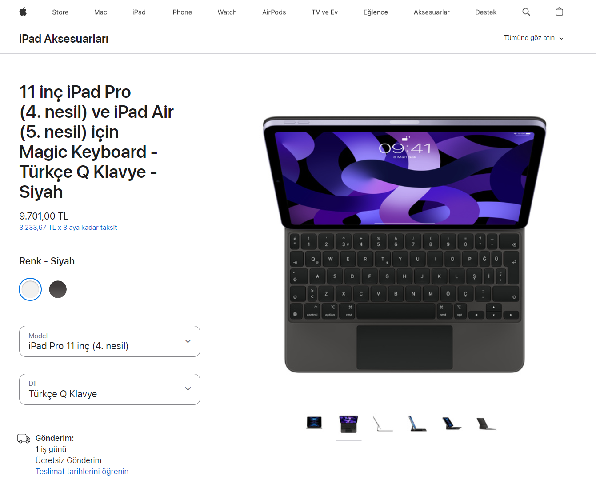The image size is (596, 480).
Task: Expand the Tümüne göz atın menu
Action: [534, 38]
